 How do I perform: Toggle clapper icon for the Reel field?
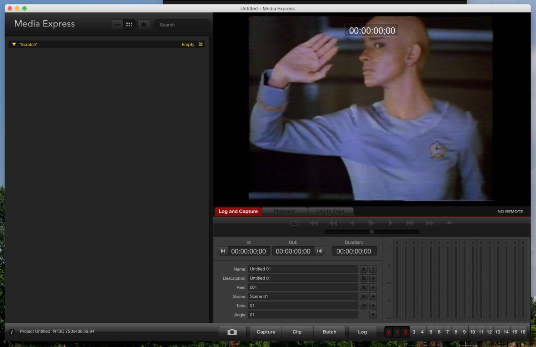[x=363, y=287]
